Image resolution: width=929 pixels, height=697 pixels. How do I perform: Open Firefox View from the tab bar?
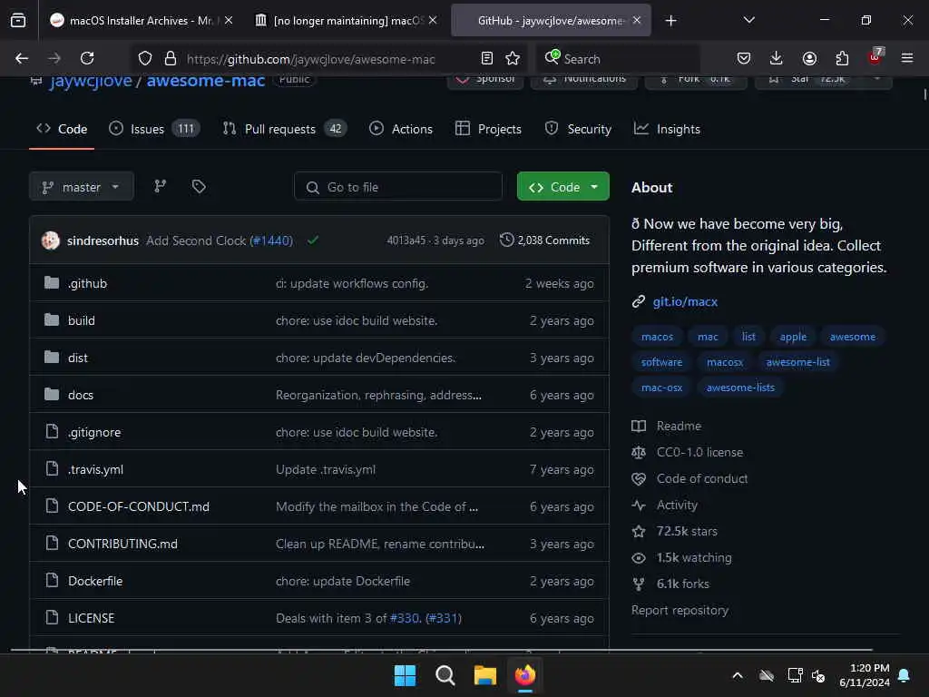pyautogui.click(x=18, y=20)
